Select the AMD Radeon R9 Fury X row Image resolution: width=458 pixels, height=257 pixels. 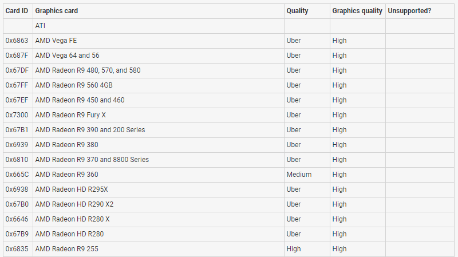coord(70,115)
